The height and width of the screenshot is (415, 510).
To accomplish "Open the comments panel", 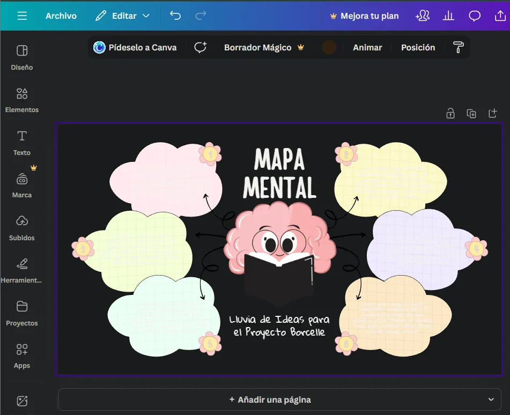I will [475, 16].
